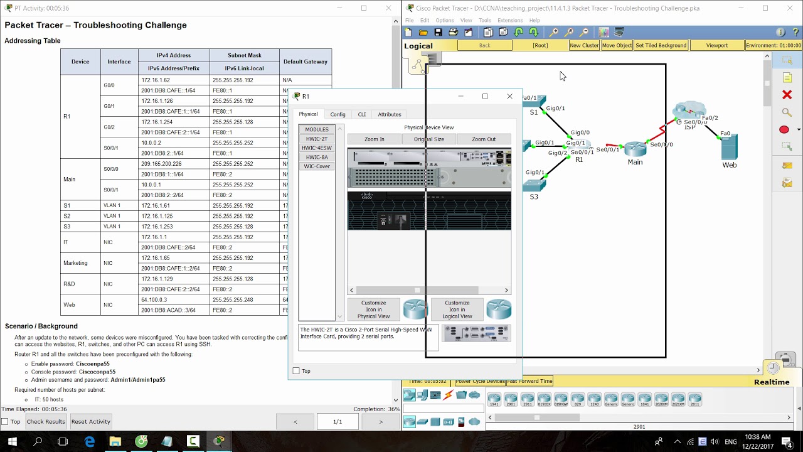Tick the Top checkbox in R1 window
The height and width of the screenshot is (452, 803).
(x=296, y=371)
